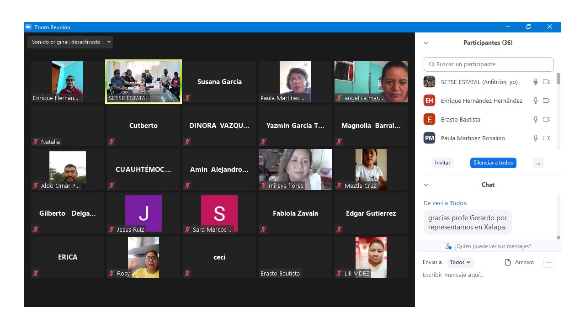Click SETSE ESTATAL avatar in participant list

click(429, 82)
